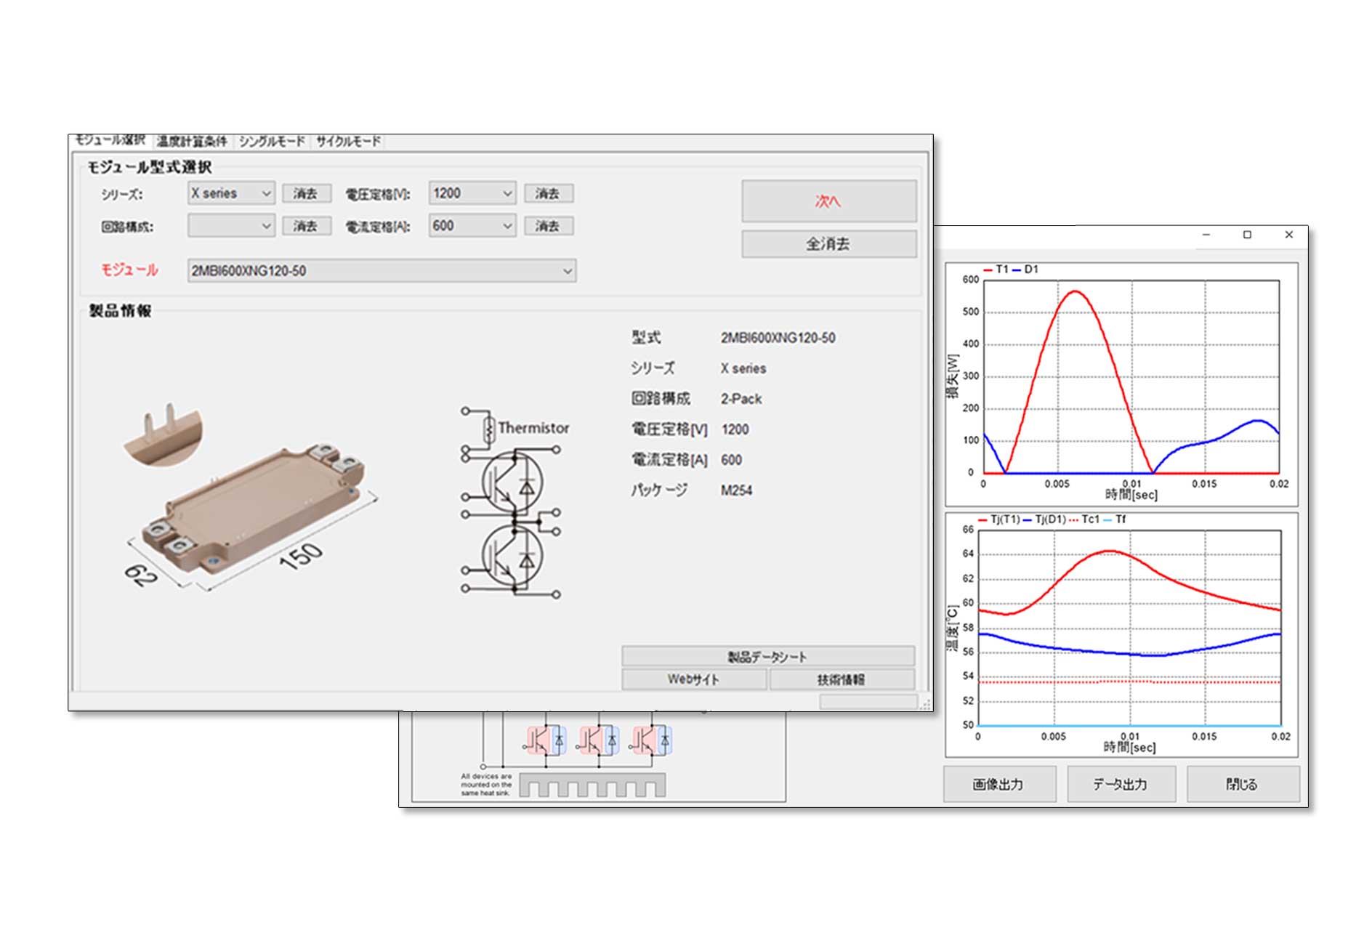Click the 全消去 button
1372x930 pixels.
tap(828, 244)
